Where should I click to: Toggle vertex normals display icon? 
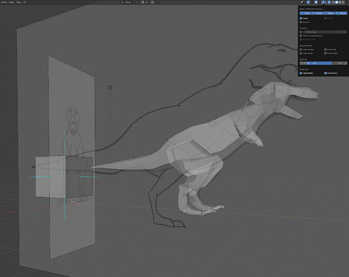pyautogui.click(x=301, y=63)
